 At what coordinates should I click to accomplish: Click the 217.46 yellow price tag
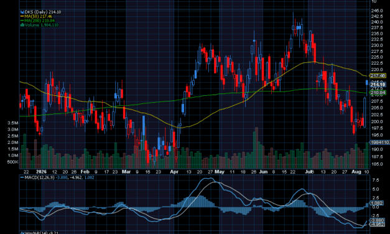(x=378, y=76)
